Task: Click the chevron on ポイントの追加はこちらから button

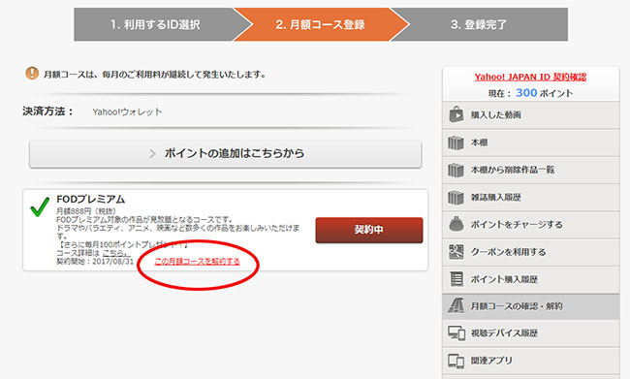Action: coord(152,153)
